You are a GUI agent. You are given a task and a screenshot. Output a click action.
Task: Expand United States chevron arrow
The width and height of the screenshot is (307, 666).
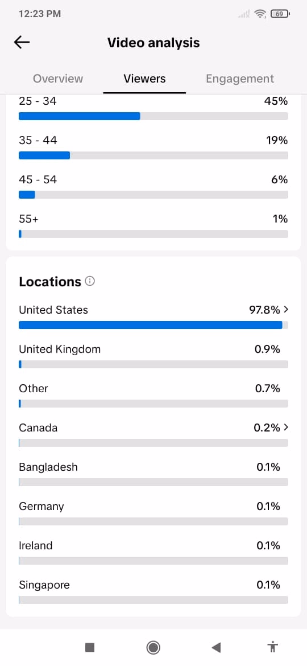click(x=286, y=310)
